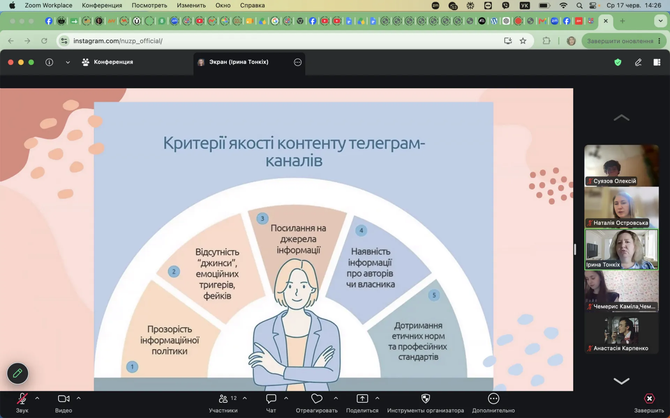Click the green annotation pencil button
Viewport: 670px width, 418px height.
tap(17, 373)
